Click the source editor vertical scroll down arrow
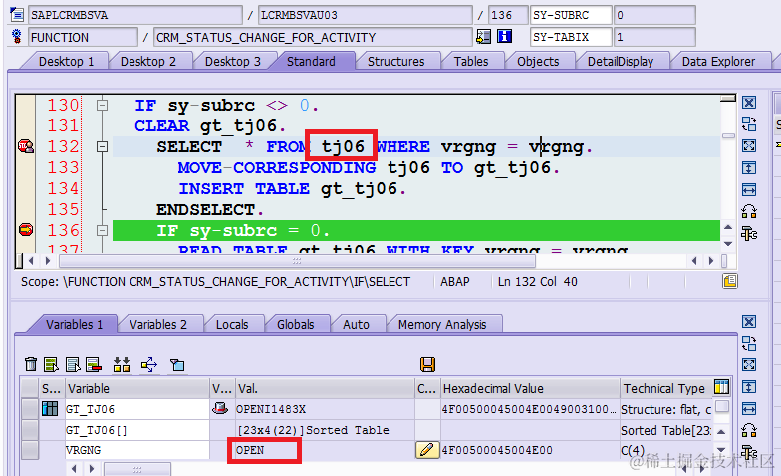This screenshot has width=781, height=476. pyautogui.click(x=727, y=243)
